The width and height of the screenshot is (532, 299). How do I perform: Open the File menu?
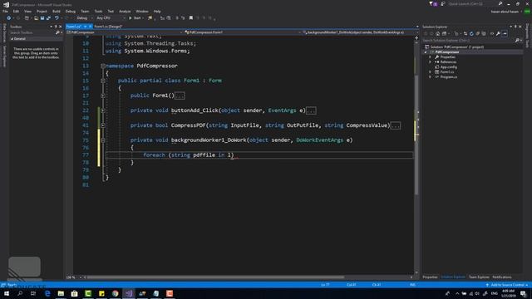click(5, 11)
